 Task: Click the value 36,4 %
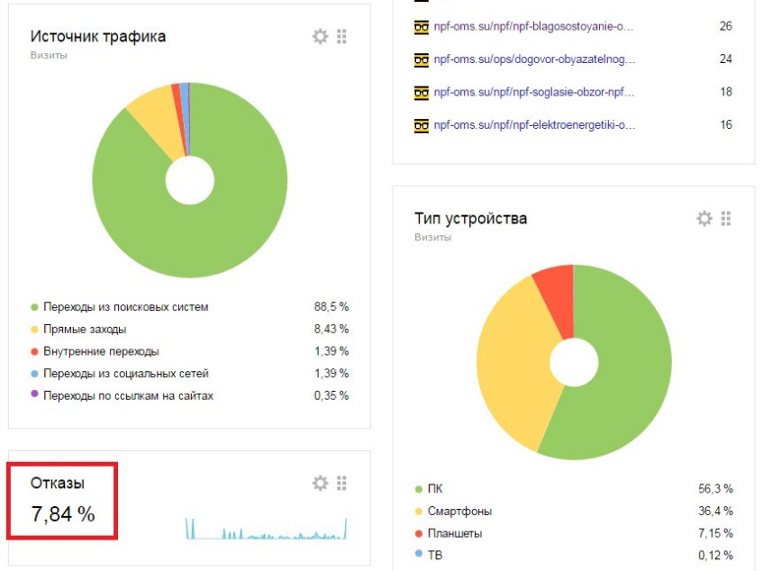(x=715, y=511)
